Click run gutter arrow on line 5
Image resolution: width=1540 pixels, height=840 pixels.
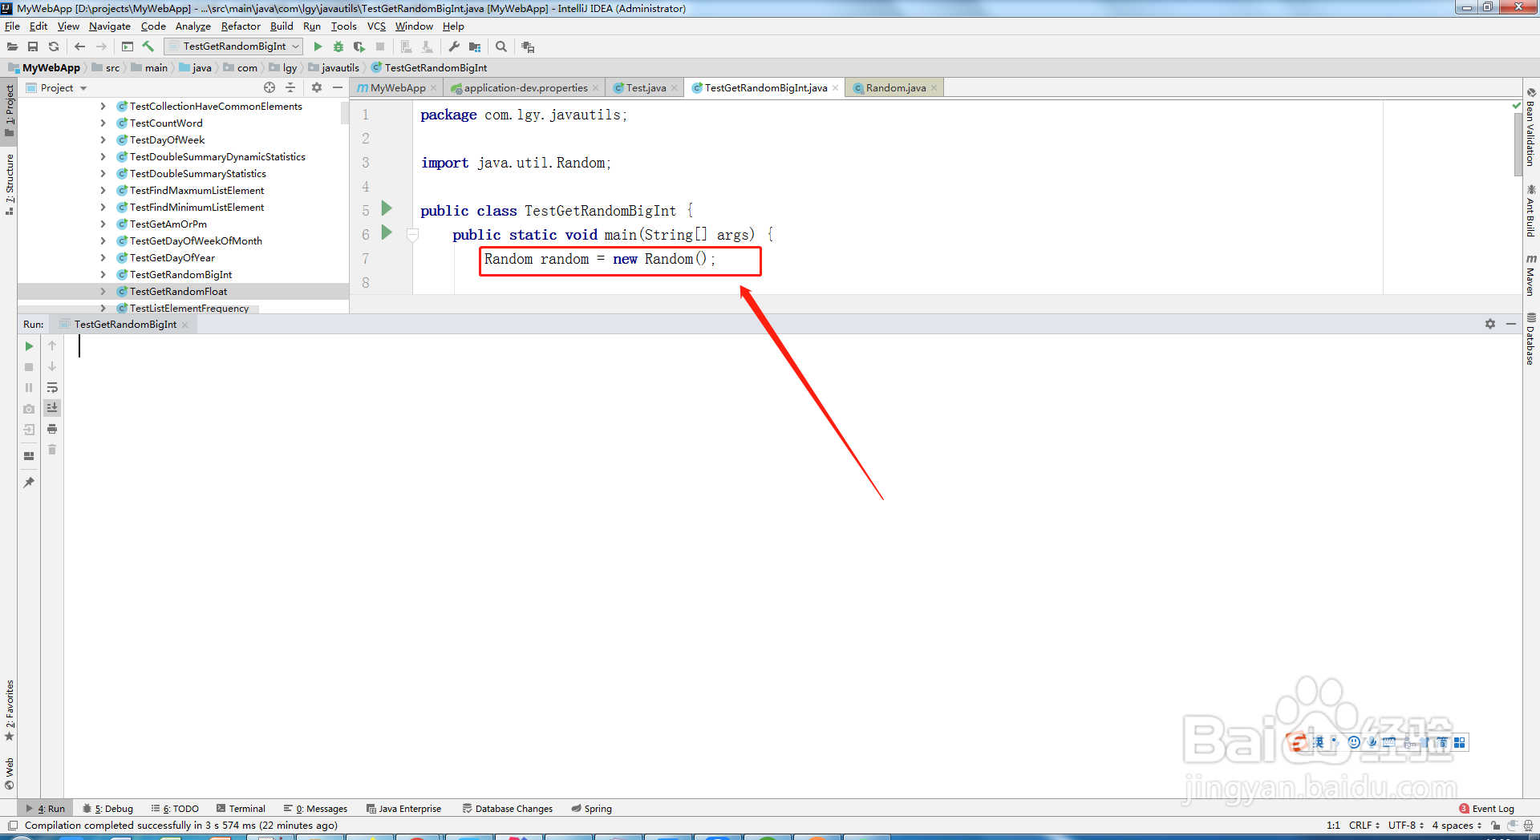click(x=387, y=208)
